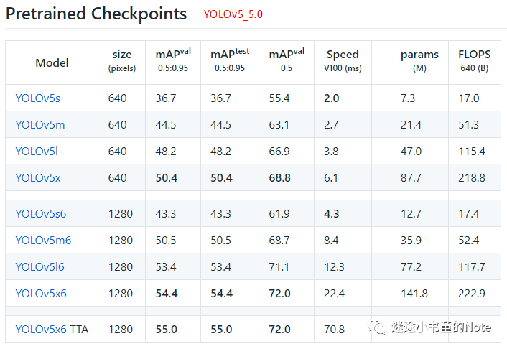Click the WeChat logo watermark icon
The image size is (507, 349).
(376, 327)
